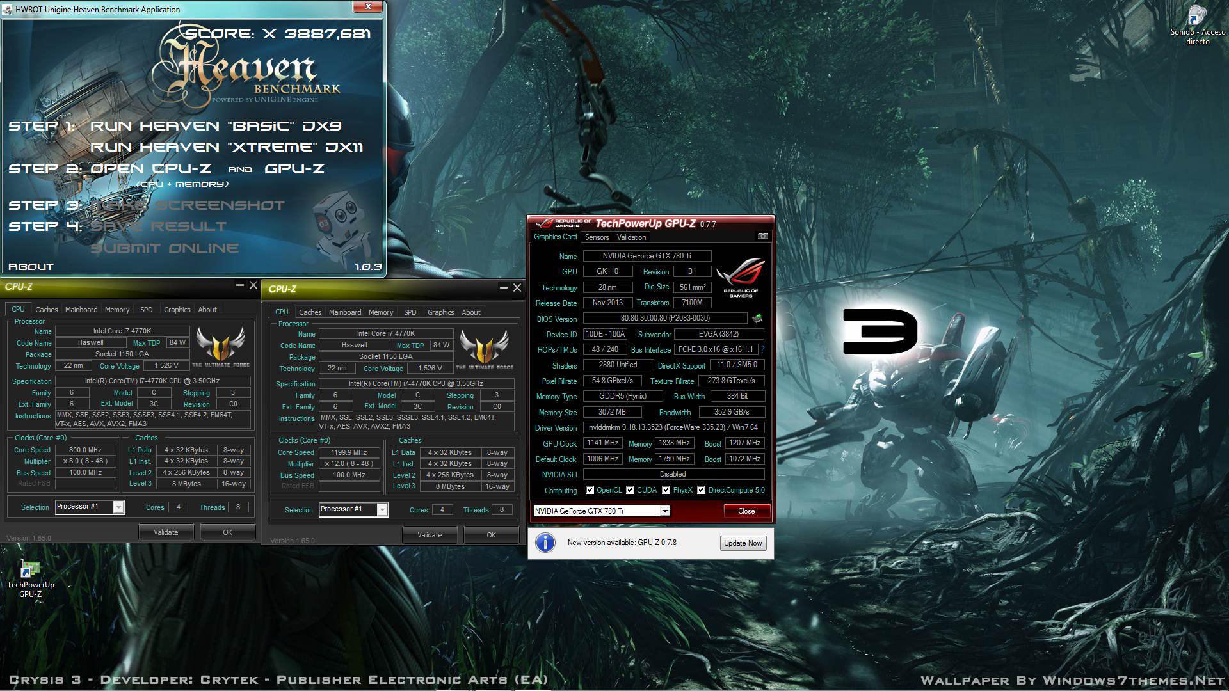Click the TUF logo in right CPU-Z
Screen dimensions: 1229x691
click(485, 348)
